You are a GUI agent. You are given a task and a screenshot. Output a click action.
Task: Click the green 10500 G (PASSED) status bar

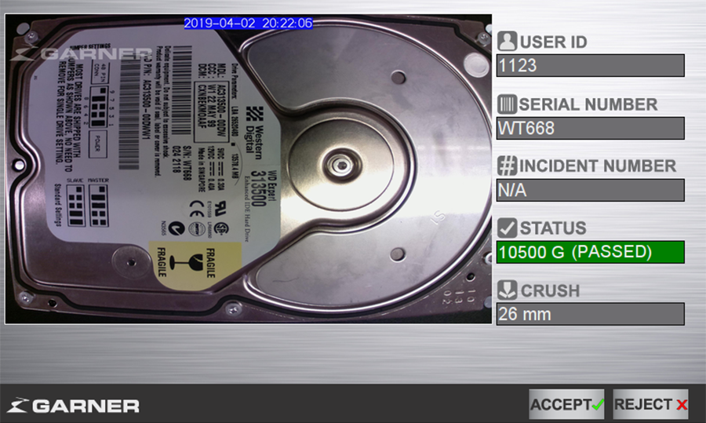590,252
